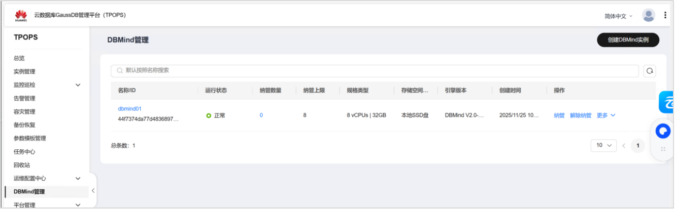Click the 存储空间… column header

coord(415,91)
